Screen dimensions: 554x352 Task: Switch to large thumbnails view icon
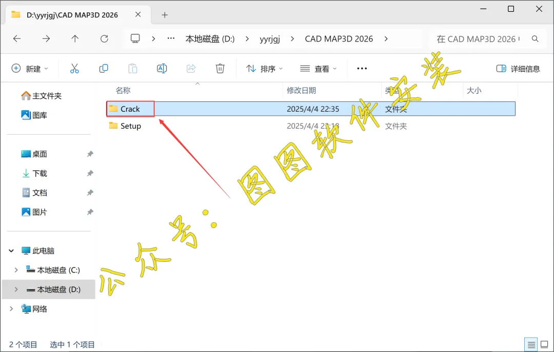click(544, 344)
